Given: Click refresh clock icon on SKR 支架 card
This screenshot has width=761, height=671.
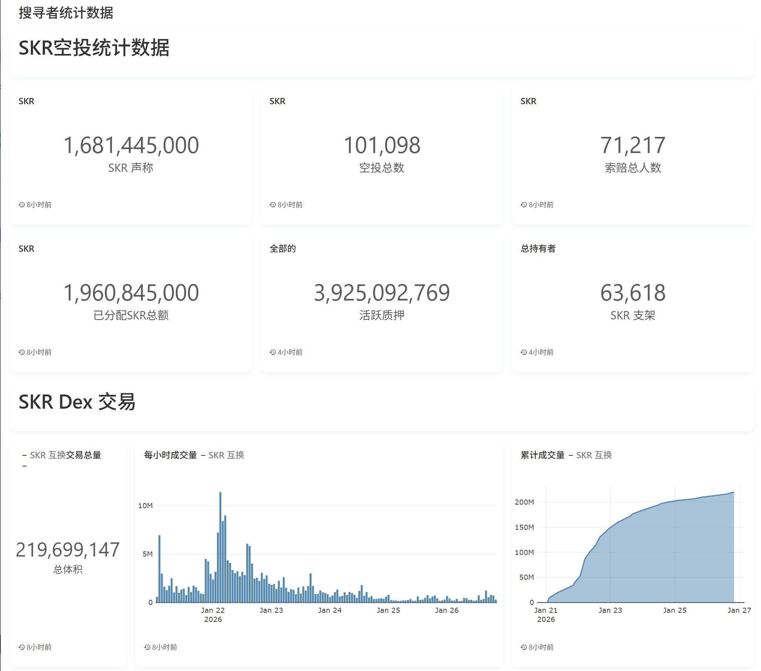Looking at the screenshot, I should (524, 352).
